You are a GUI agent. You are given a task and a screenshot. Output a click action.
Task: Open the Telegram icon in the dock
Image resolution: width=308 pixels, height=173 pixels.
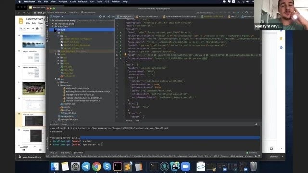86,167
